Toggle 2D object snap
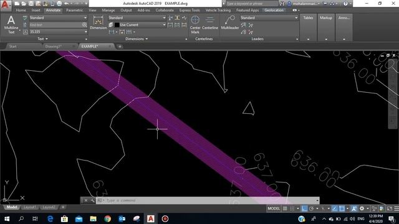This screenshot has width=399, height=224. (x=342, y=208)
